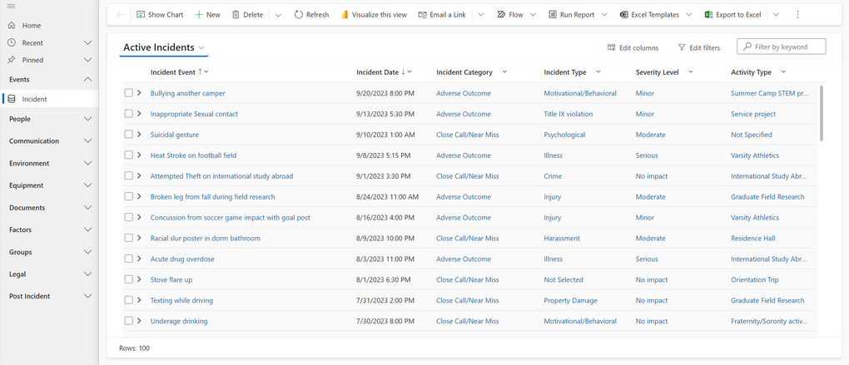Tick the Stove flare up row checkbox
The width and height of the screenshot is (849, 365).
tap(129, 279)
